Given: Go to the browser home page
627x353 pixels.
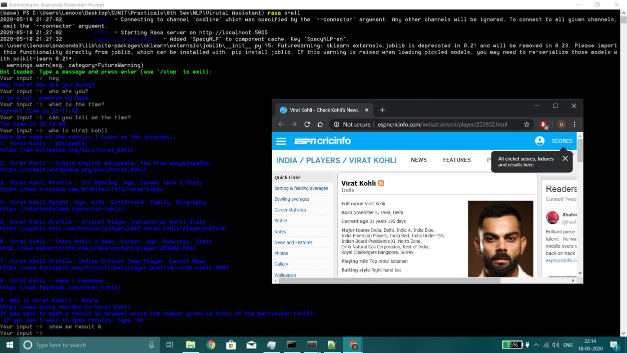Looking at the screenshot, I should pyautogui.click(x=320, y=125).
